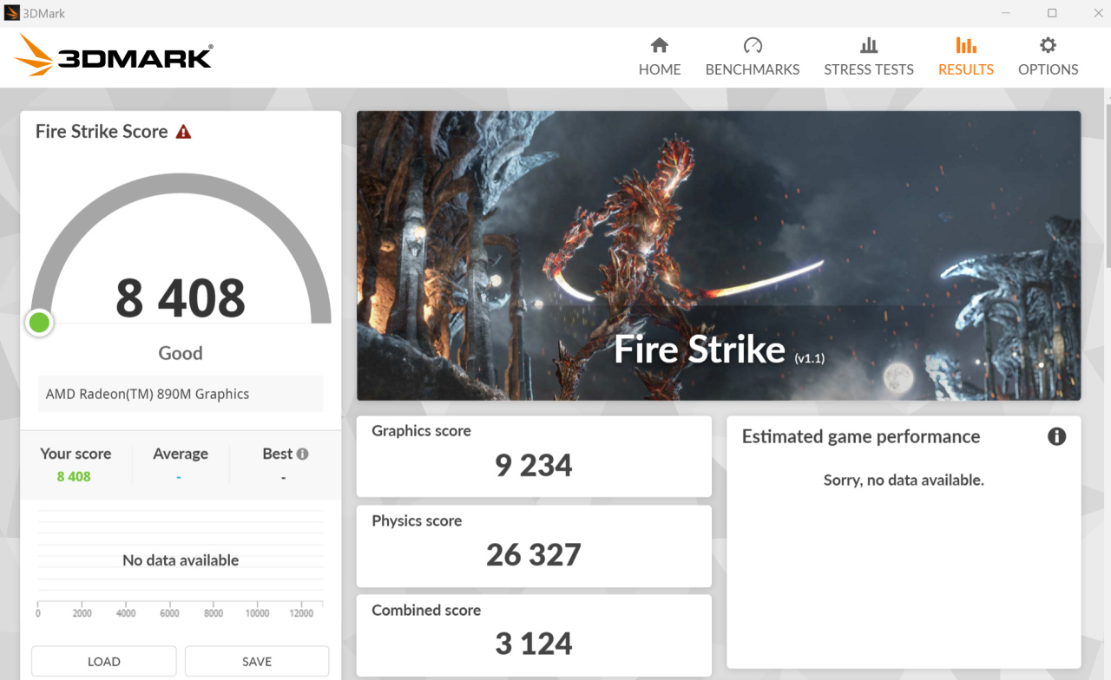Click the 3DMark logo in the header
The image size is (1111, 680).
coord(114,56)
